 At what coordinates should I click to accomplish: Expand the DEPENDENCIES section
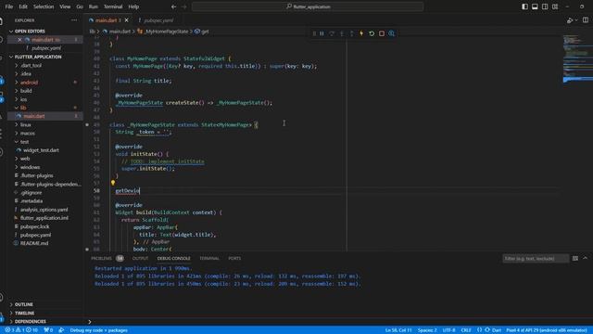tap(31, 322)
